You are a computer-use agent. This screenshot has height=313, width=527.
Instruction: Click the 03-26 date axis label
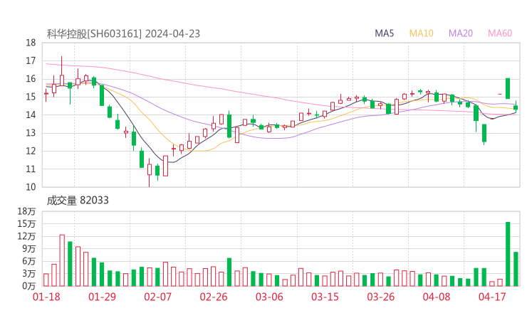[x=380, y=297]
